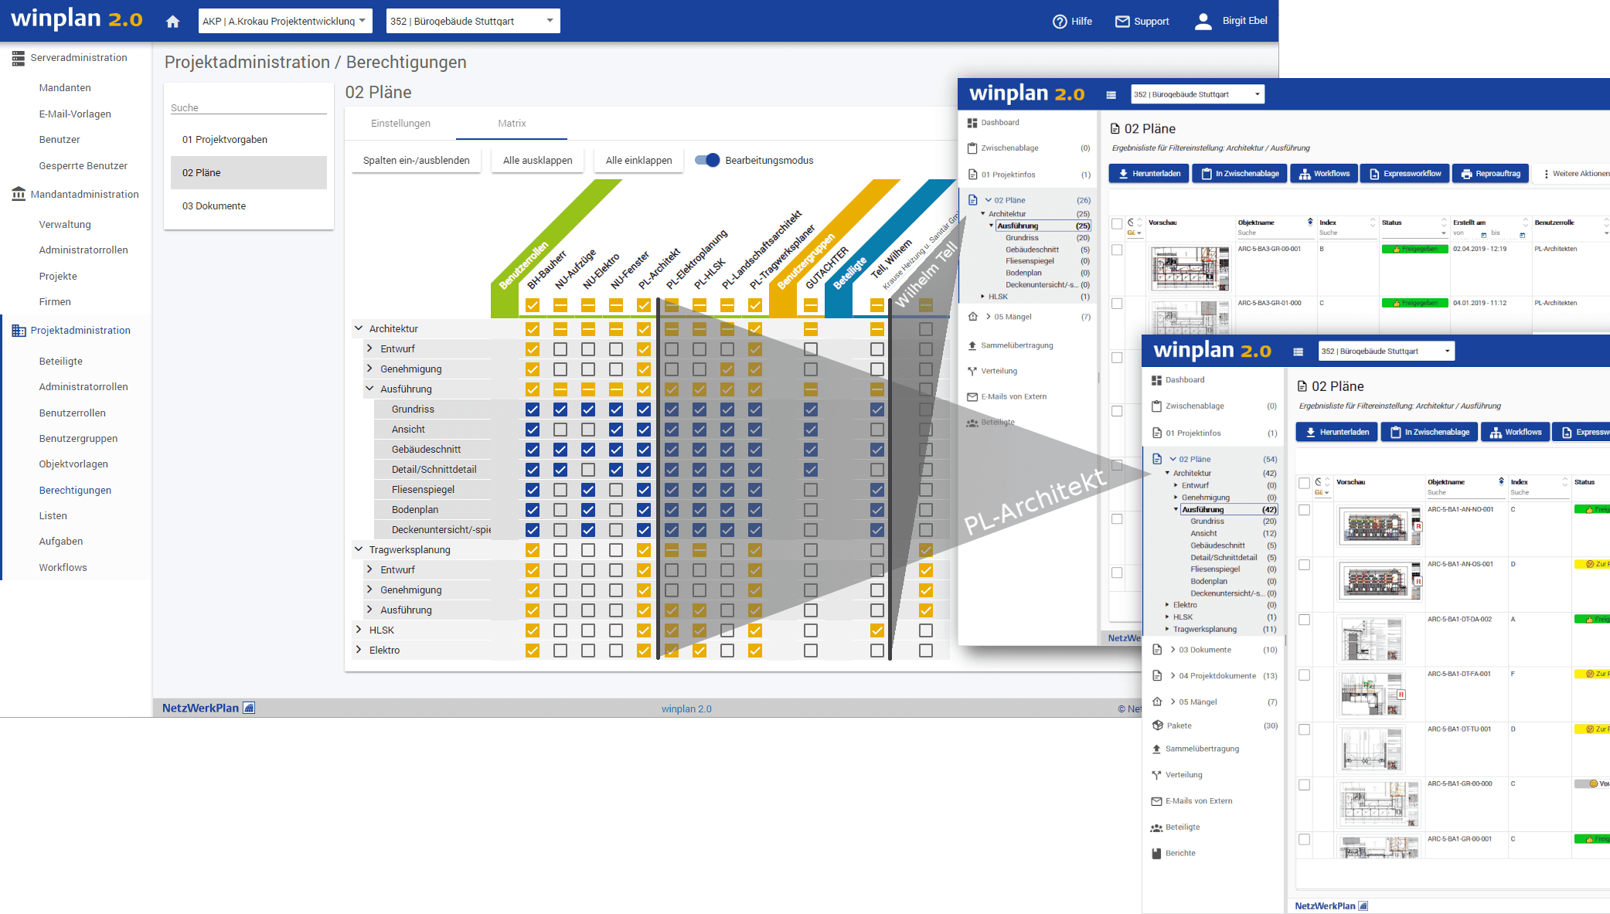Click 05 Mängel house icon in front window
Screen dimensions: 1610x914
click(x=1156, y=702)
